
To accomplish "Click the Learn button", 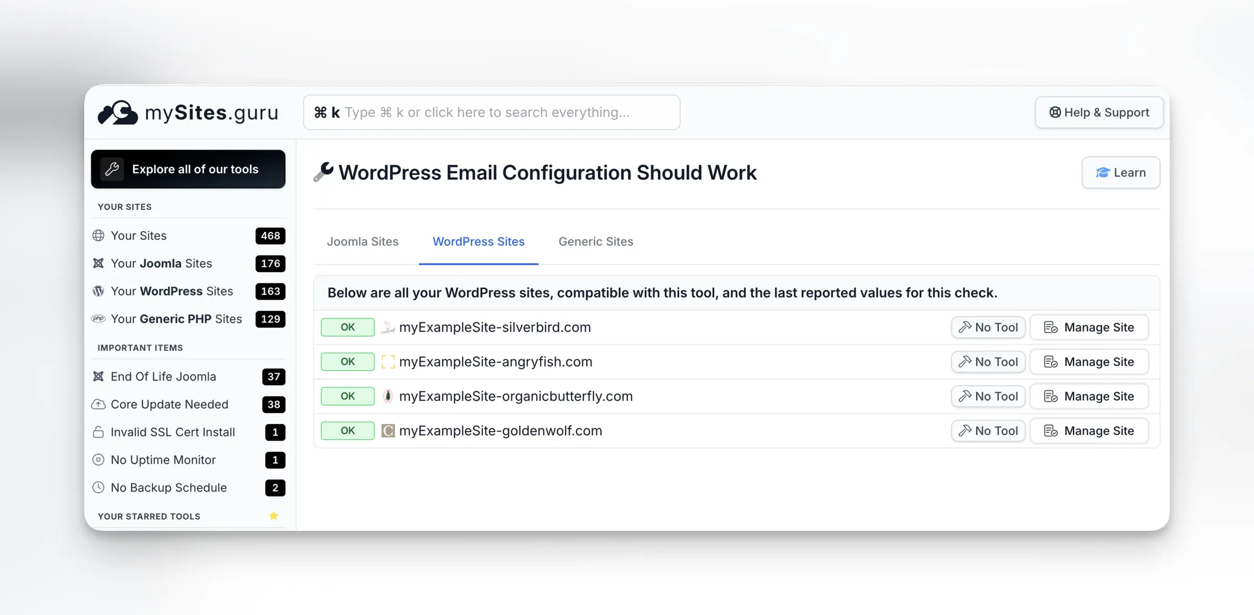I will [x=1121, y=172].
